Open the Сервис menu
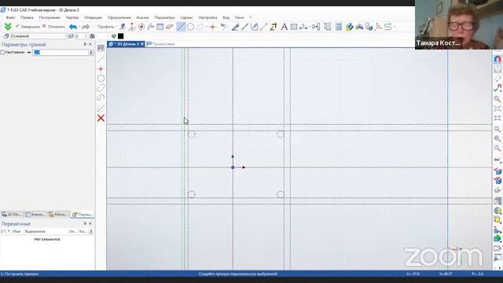 (x=186, y=17)
